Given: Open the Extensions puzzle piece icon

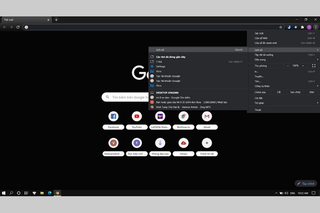Looking at the screenshot, I should (x=302, y=27).
